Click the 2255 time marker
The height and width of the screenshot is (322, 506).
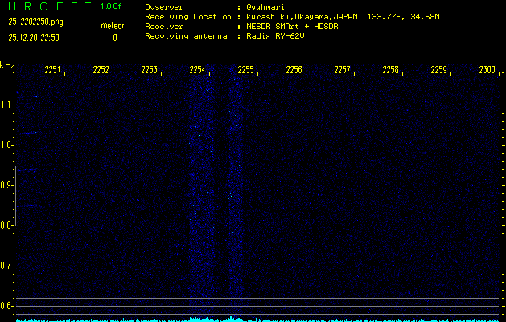pos(246,71)
